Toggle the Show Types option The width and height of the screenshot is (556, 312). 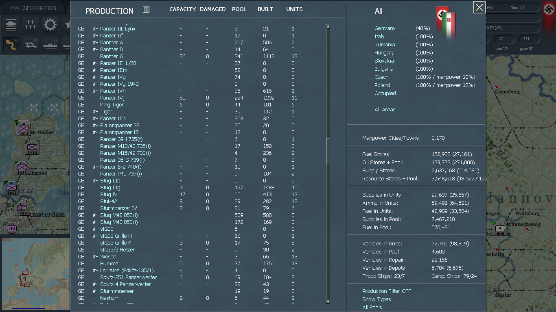377,299
